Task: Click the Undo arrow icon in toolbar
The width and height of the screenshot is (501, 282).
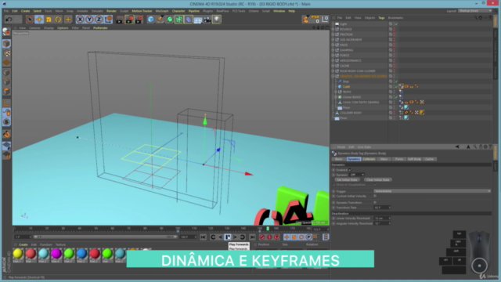Action: pos(9,20)
